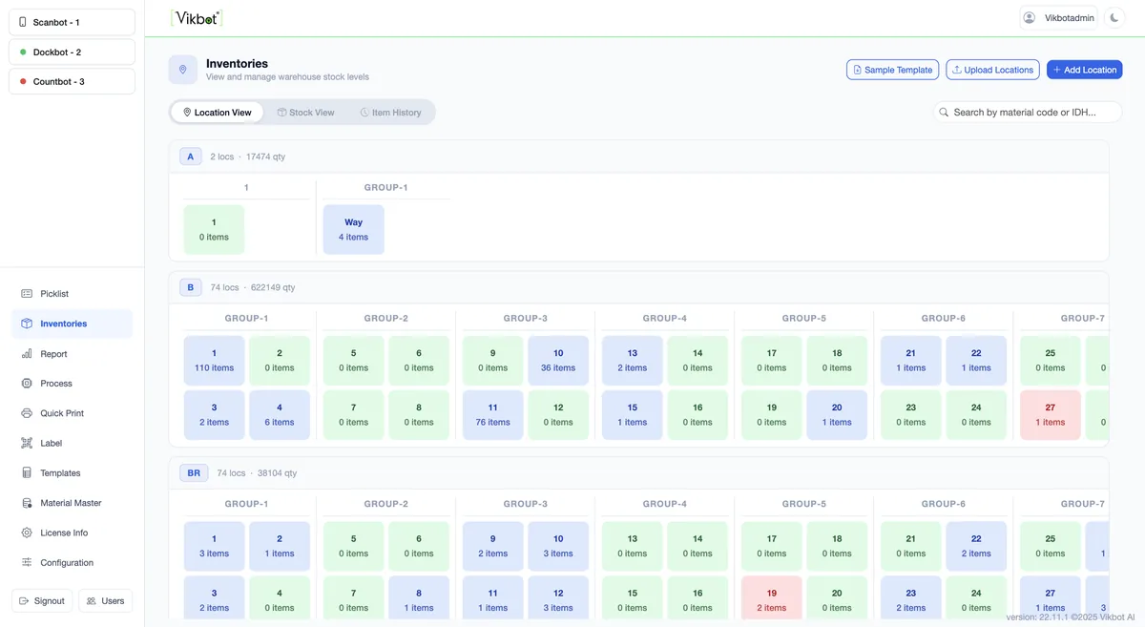Image resolution: width=1145 pixels, height=627 pixels.
Task: Select Scanbot - 1 device
Action: (x=72, y=22)
